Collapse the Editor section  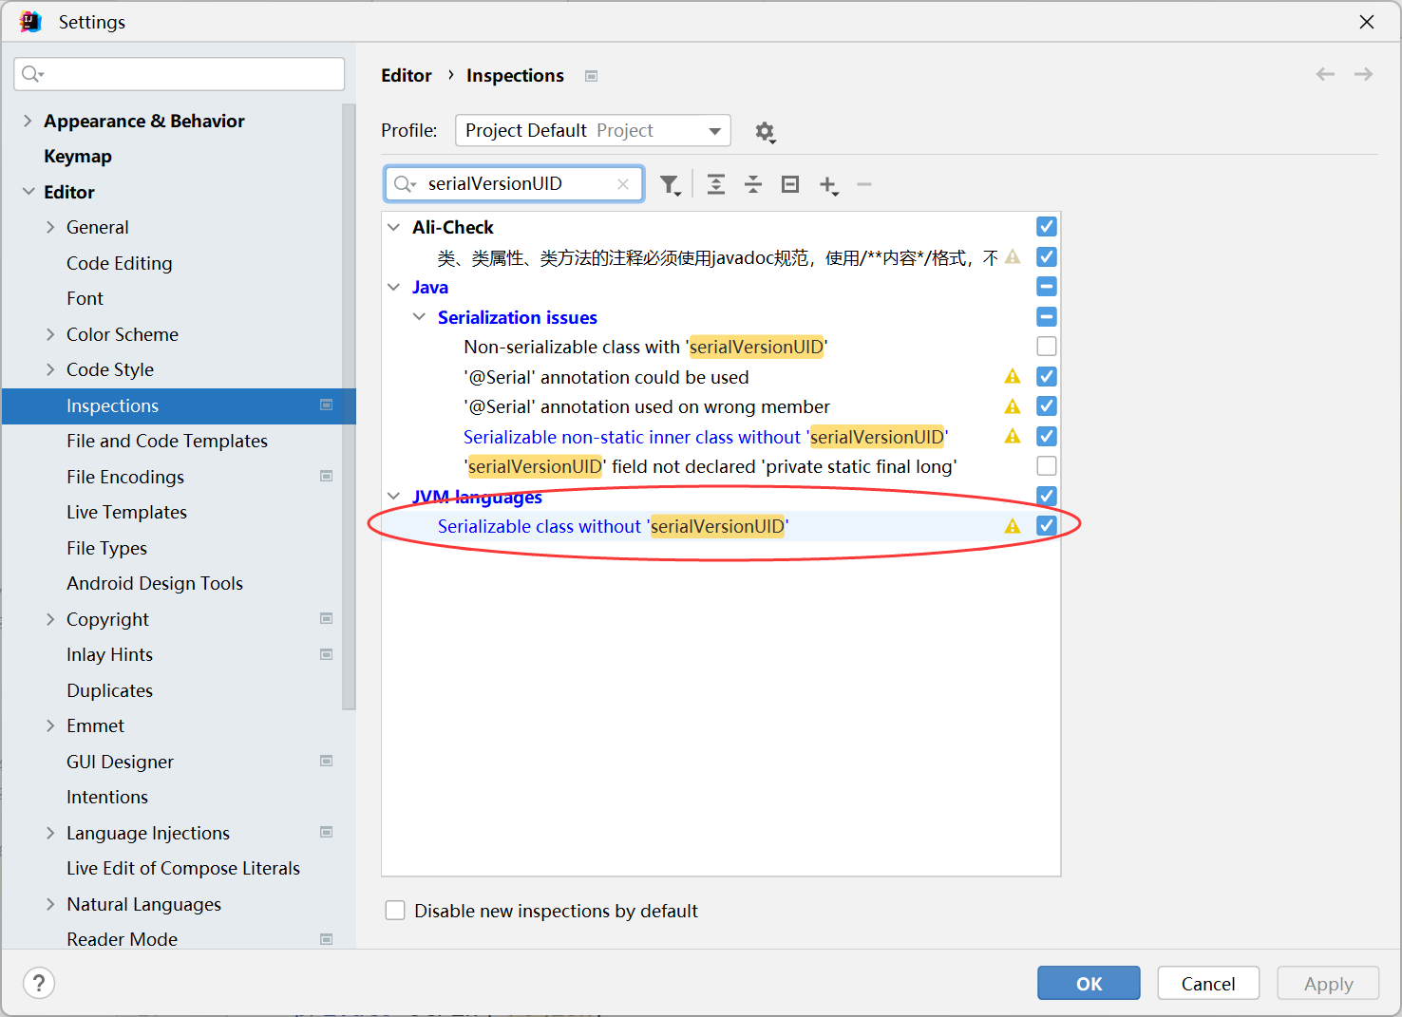coord(28,192)
